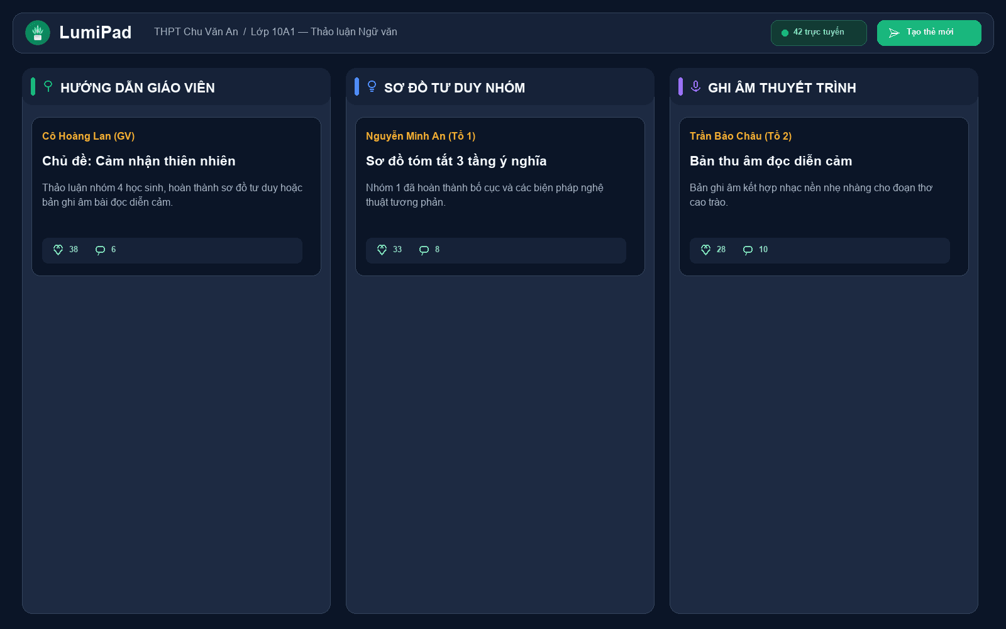Image resolution: width=1006 pixels, height=629 pixels.
Task: Click like count 33
Action: tap(397, 250)
